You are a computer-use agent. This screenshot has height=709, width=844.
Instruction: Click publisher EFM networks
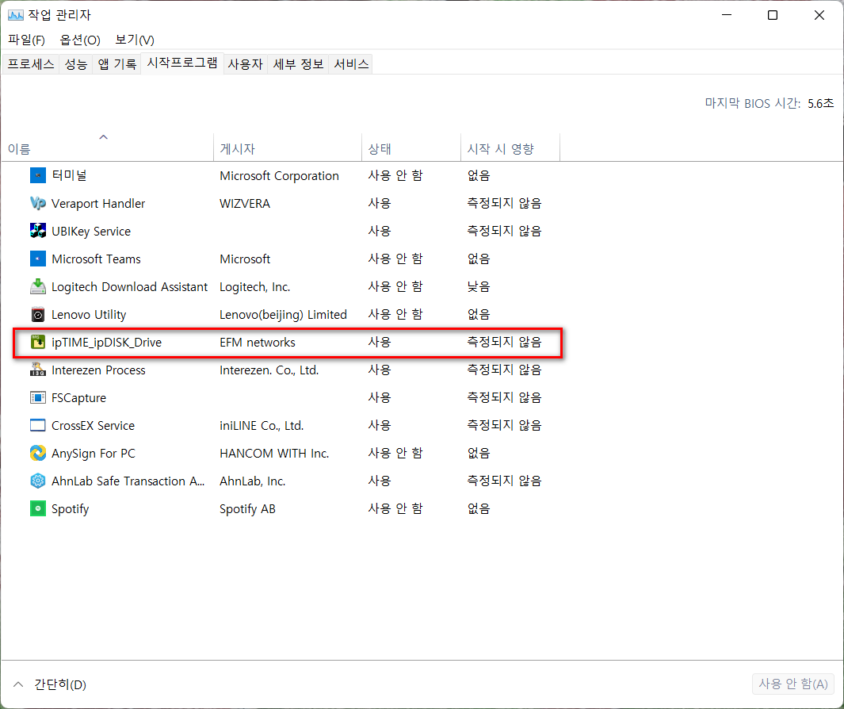(258, 342)
